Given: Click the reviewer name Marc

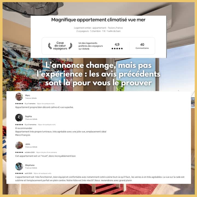Looking at the screenshot, I should (28, 95).
